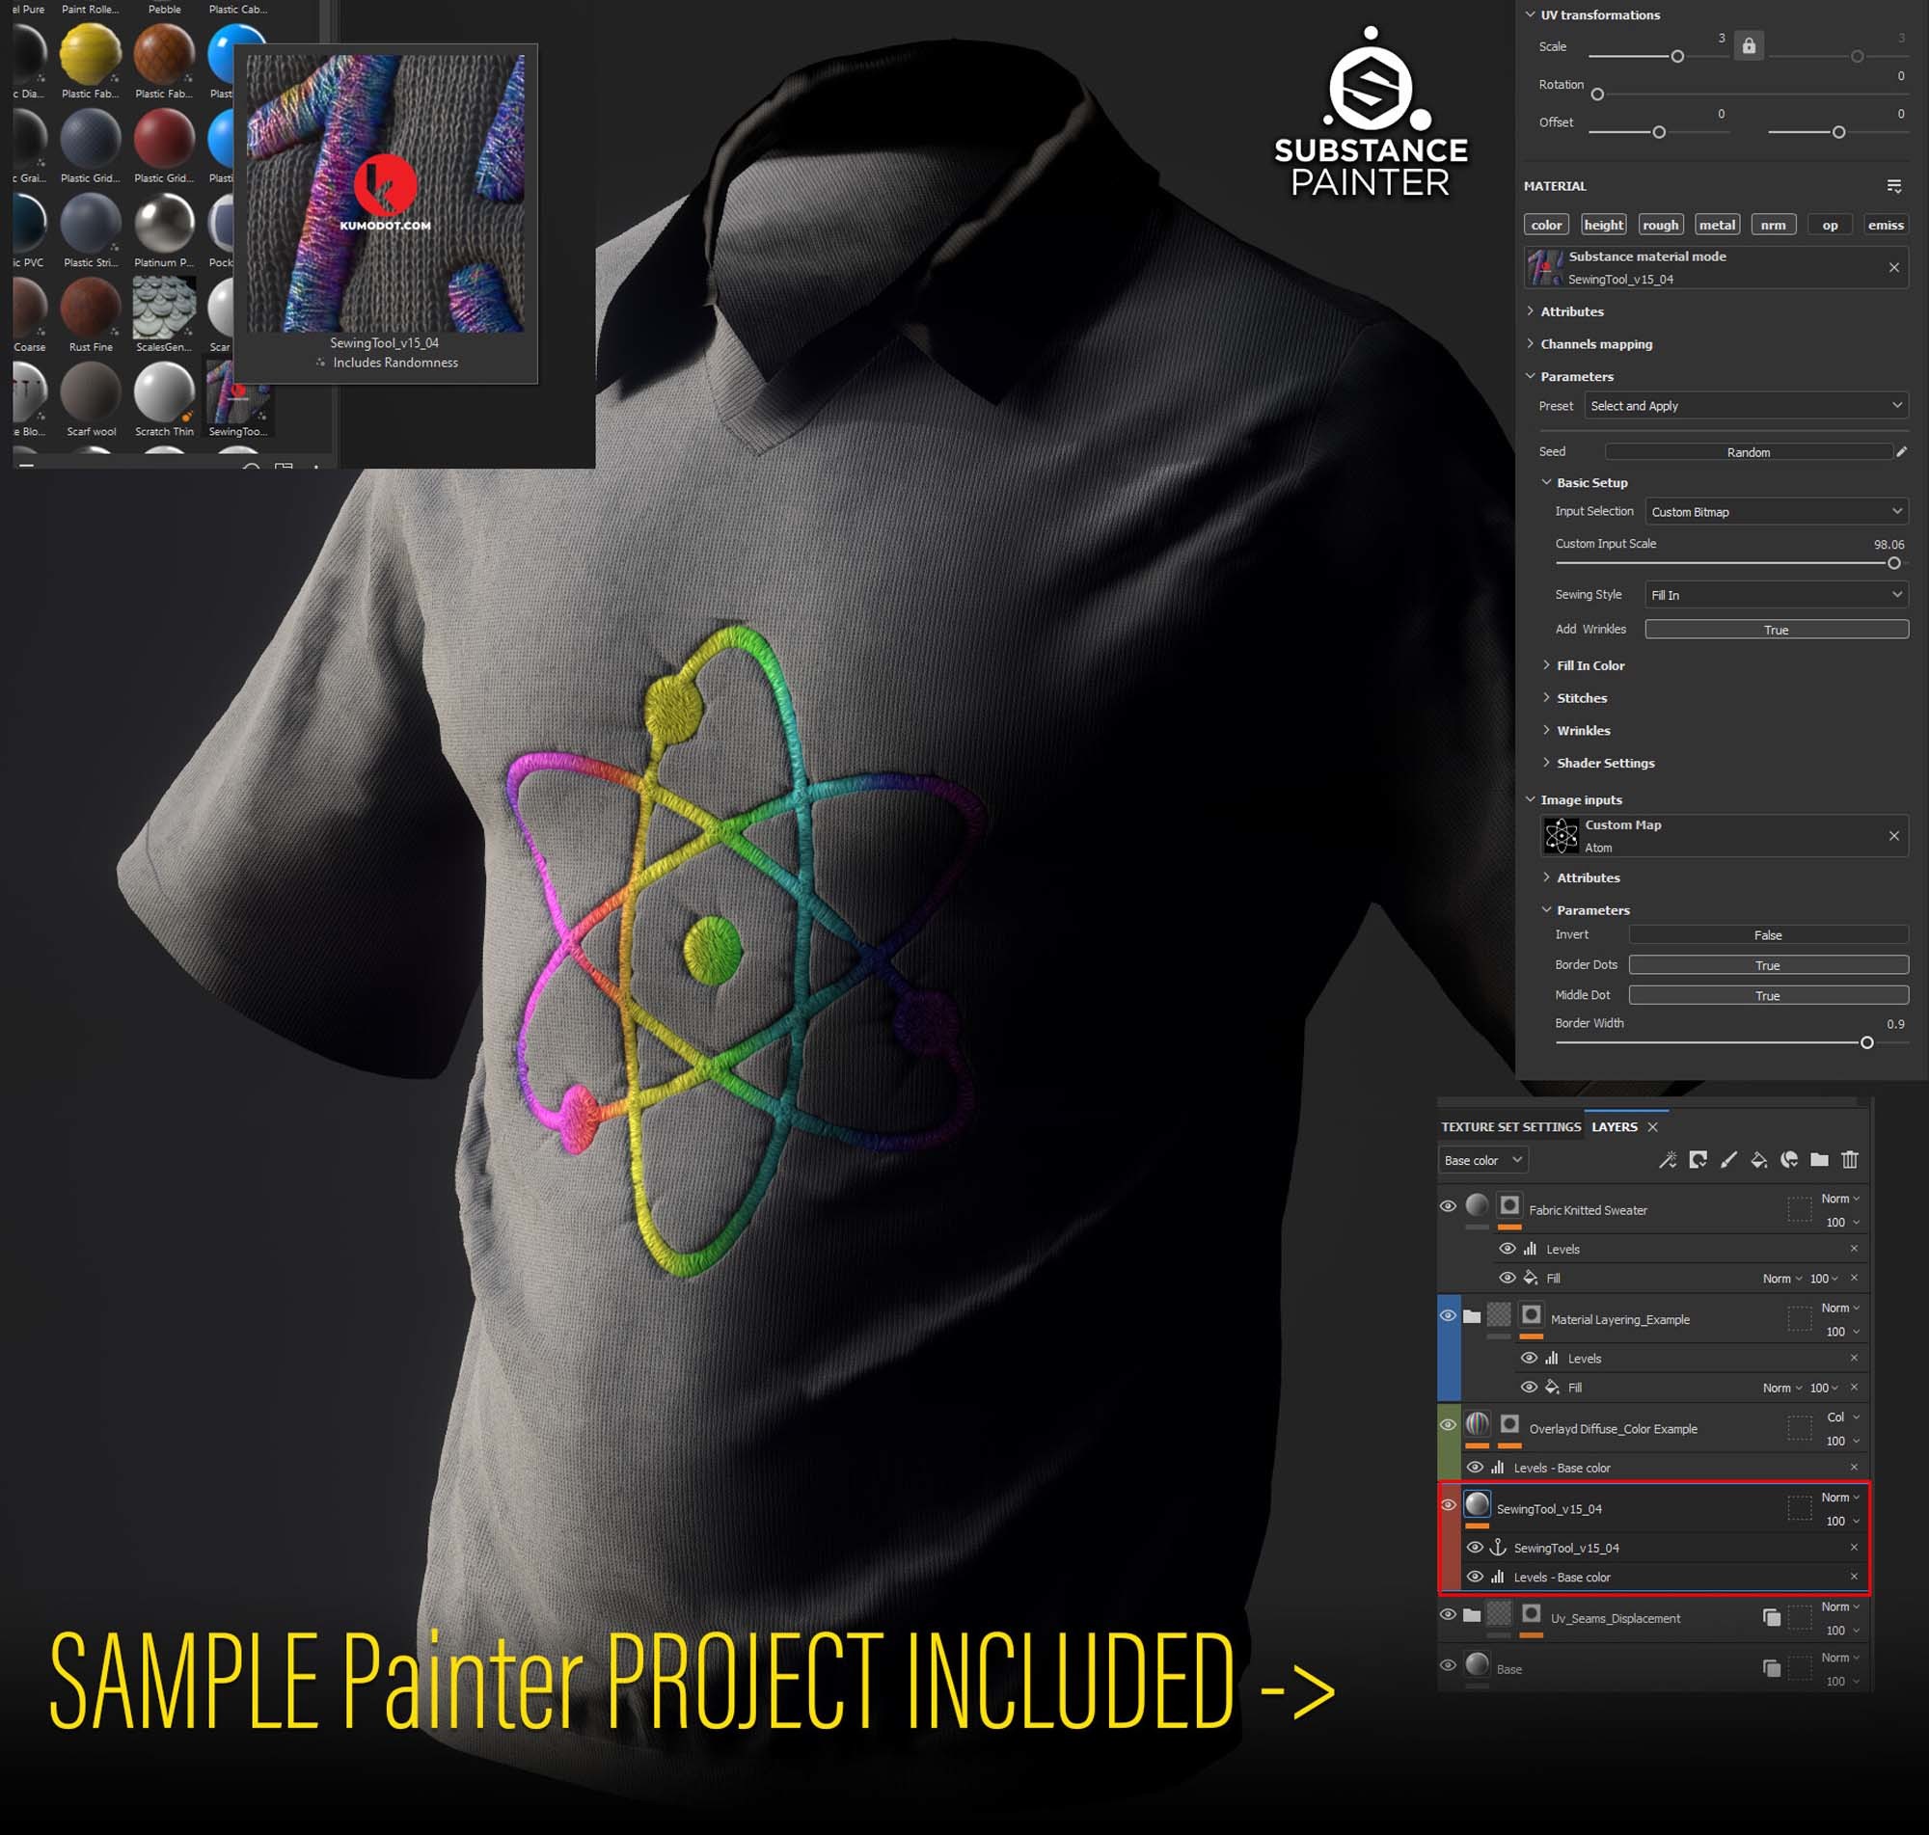Create a new folder in Layers panel

point(1819,1160)
